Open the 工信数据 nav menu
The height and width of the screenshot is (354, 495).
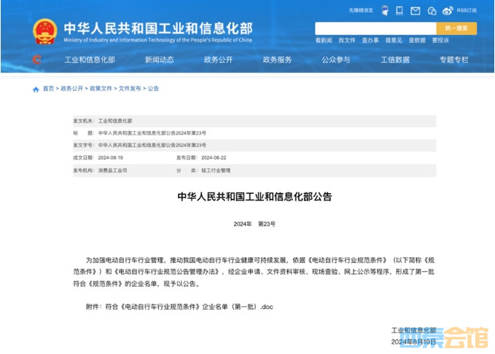point(395,60)
